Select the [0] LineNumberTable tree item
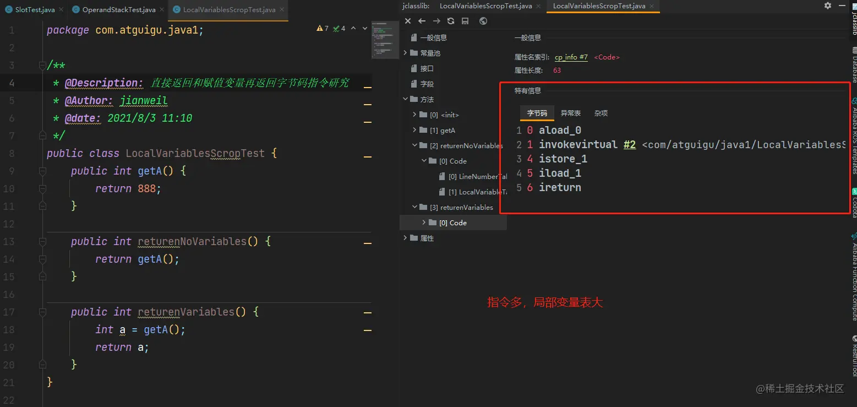Viewport: 857px width, 407px height. [473, 176]
